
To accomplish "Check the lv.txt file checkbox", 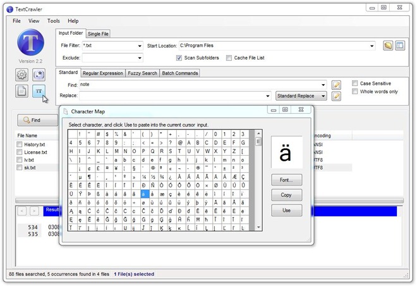I will click(19, 160).
